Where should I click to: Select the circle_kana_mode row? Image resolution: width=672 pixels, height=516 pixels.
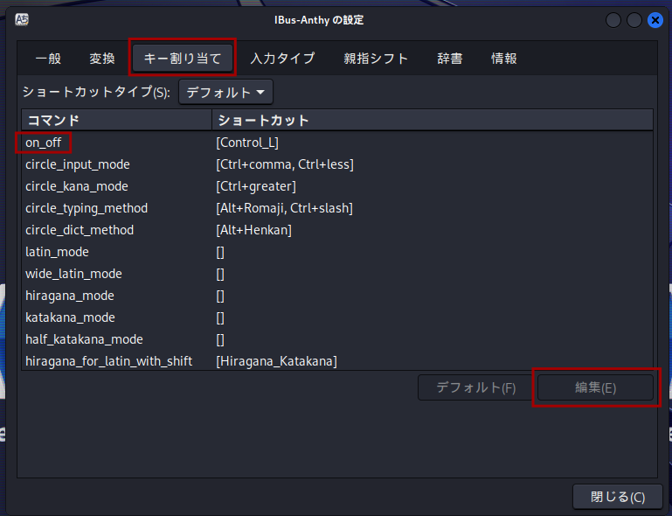click(337, 186)
